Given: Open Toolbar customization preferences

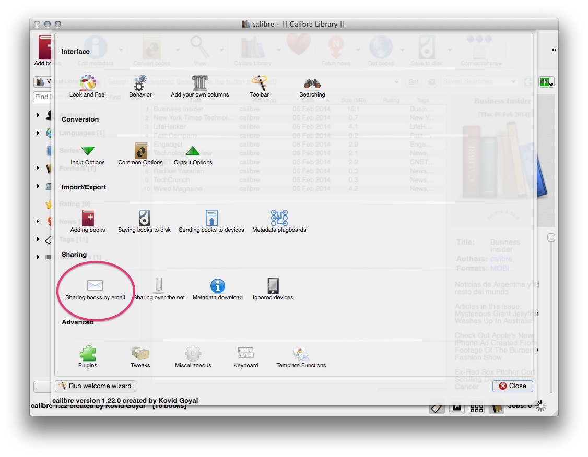Looking at the screenshot, I should [x=259, y=86].
